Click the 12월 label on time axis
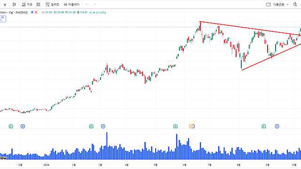 (20, 165)
